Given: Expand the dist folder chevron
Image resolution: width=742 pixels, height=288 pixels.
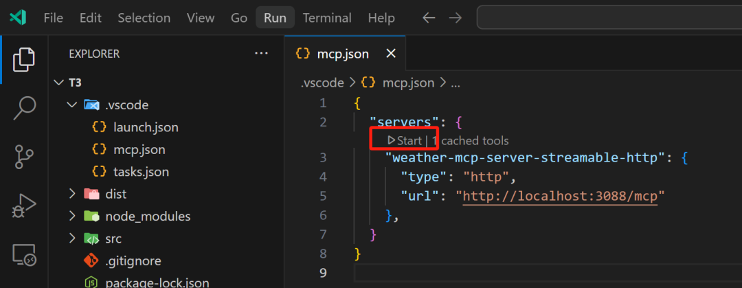Looking at the screenshot, I should pyautogui.click(x=72, y=195).
